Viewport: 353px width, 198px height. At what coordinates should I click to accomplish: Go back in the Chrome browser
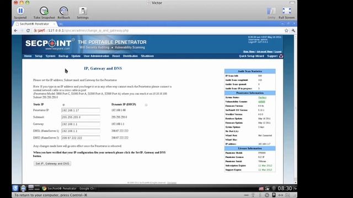[x=15, y=31]
